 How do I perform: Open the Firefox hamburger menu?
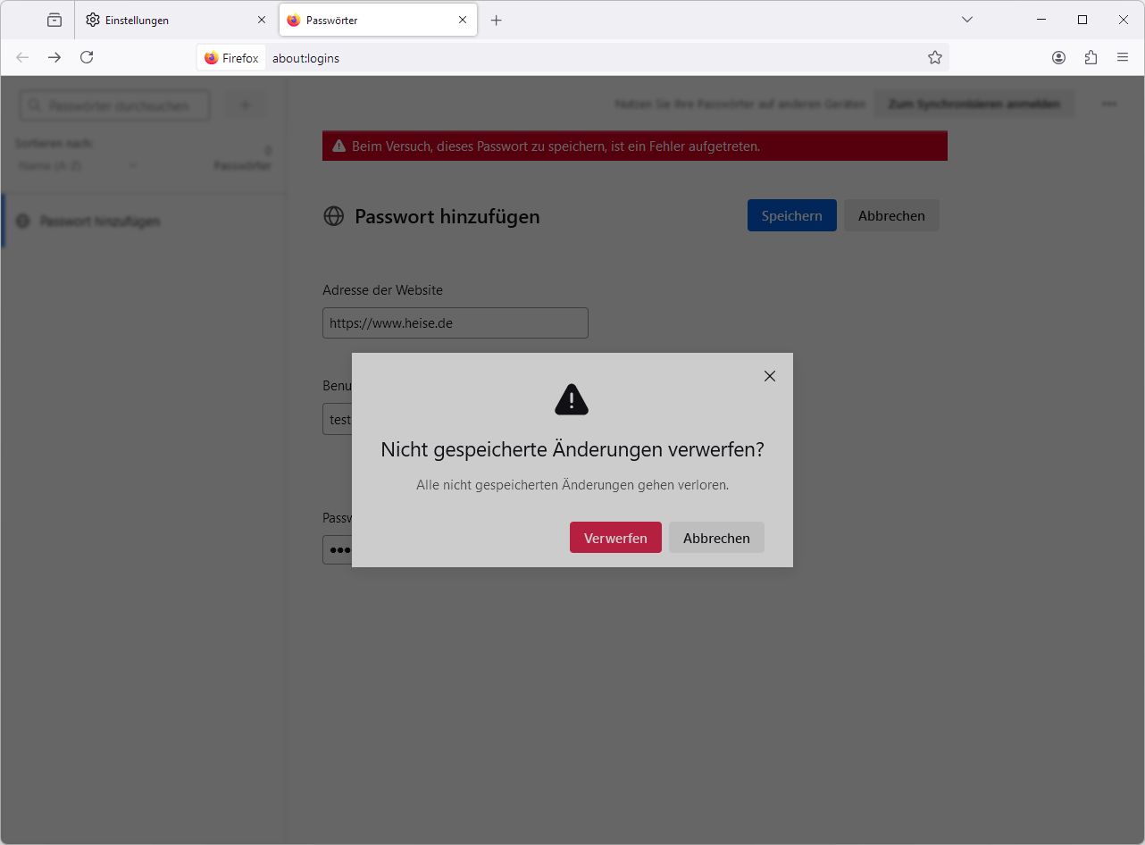[x=1123, y=57]
